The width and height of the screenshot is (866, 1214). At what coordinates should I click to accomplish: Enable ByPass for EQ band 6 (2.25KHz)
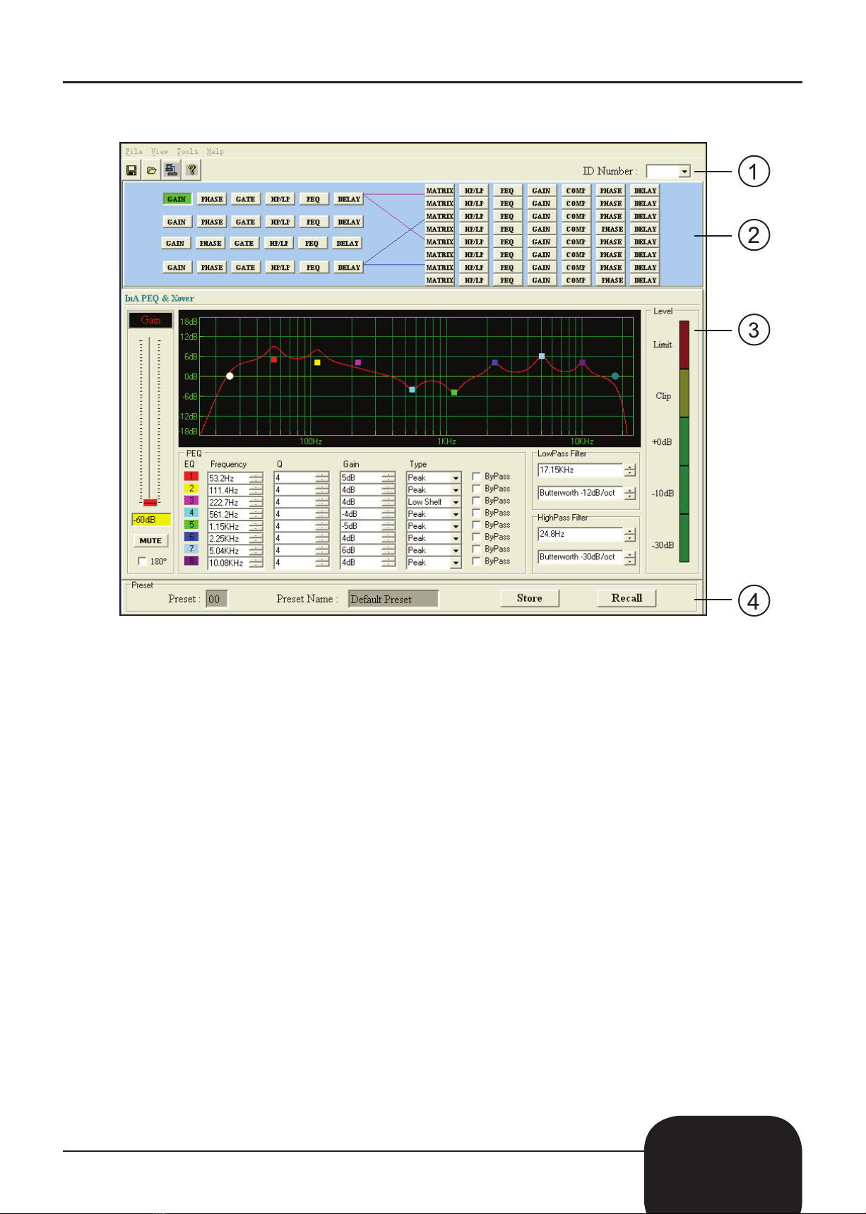click(x=476, y=537)
